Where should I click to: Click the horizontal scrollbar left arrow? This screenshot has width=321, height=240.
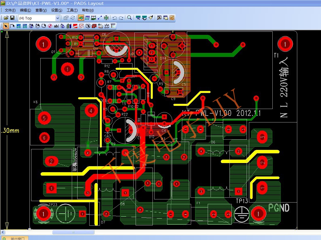(x=3, y=232)
